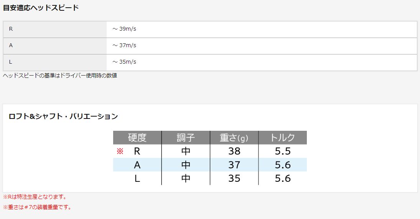Click the red ※ mark beside R
The width and height of the screenshot is (420, 219).
click(120, 151)
